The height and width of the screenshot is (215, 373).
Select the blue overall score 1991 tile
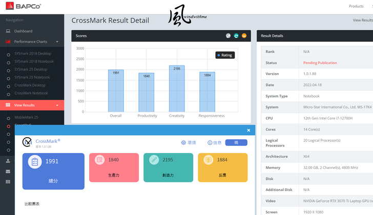click(53, 171)
